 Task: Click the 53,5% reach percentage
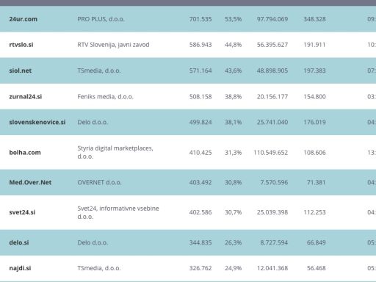(234, 19)
